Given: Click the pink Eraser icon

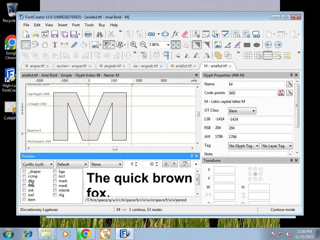Looking at the screenshot, I should pyautogui.click(x=185, y=34).
